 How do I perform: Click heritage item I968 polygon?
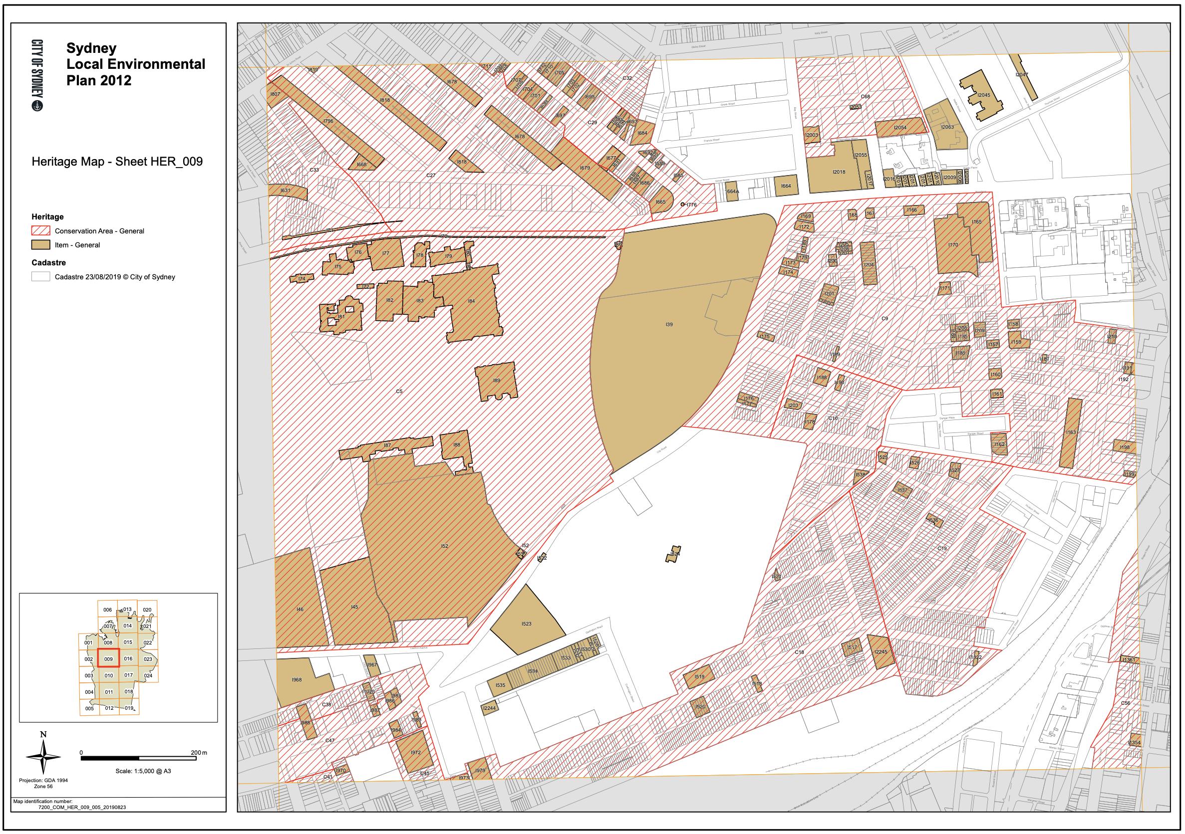297,681
